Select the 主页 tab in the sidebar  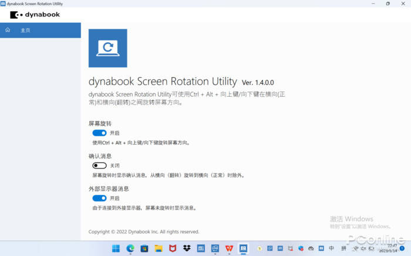coord(25,30)
